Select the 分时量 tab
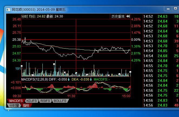179x117 pixels. (14, 105)
